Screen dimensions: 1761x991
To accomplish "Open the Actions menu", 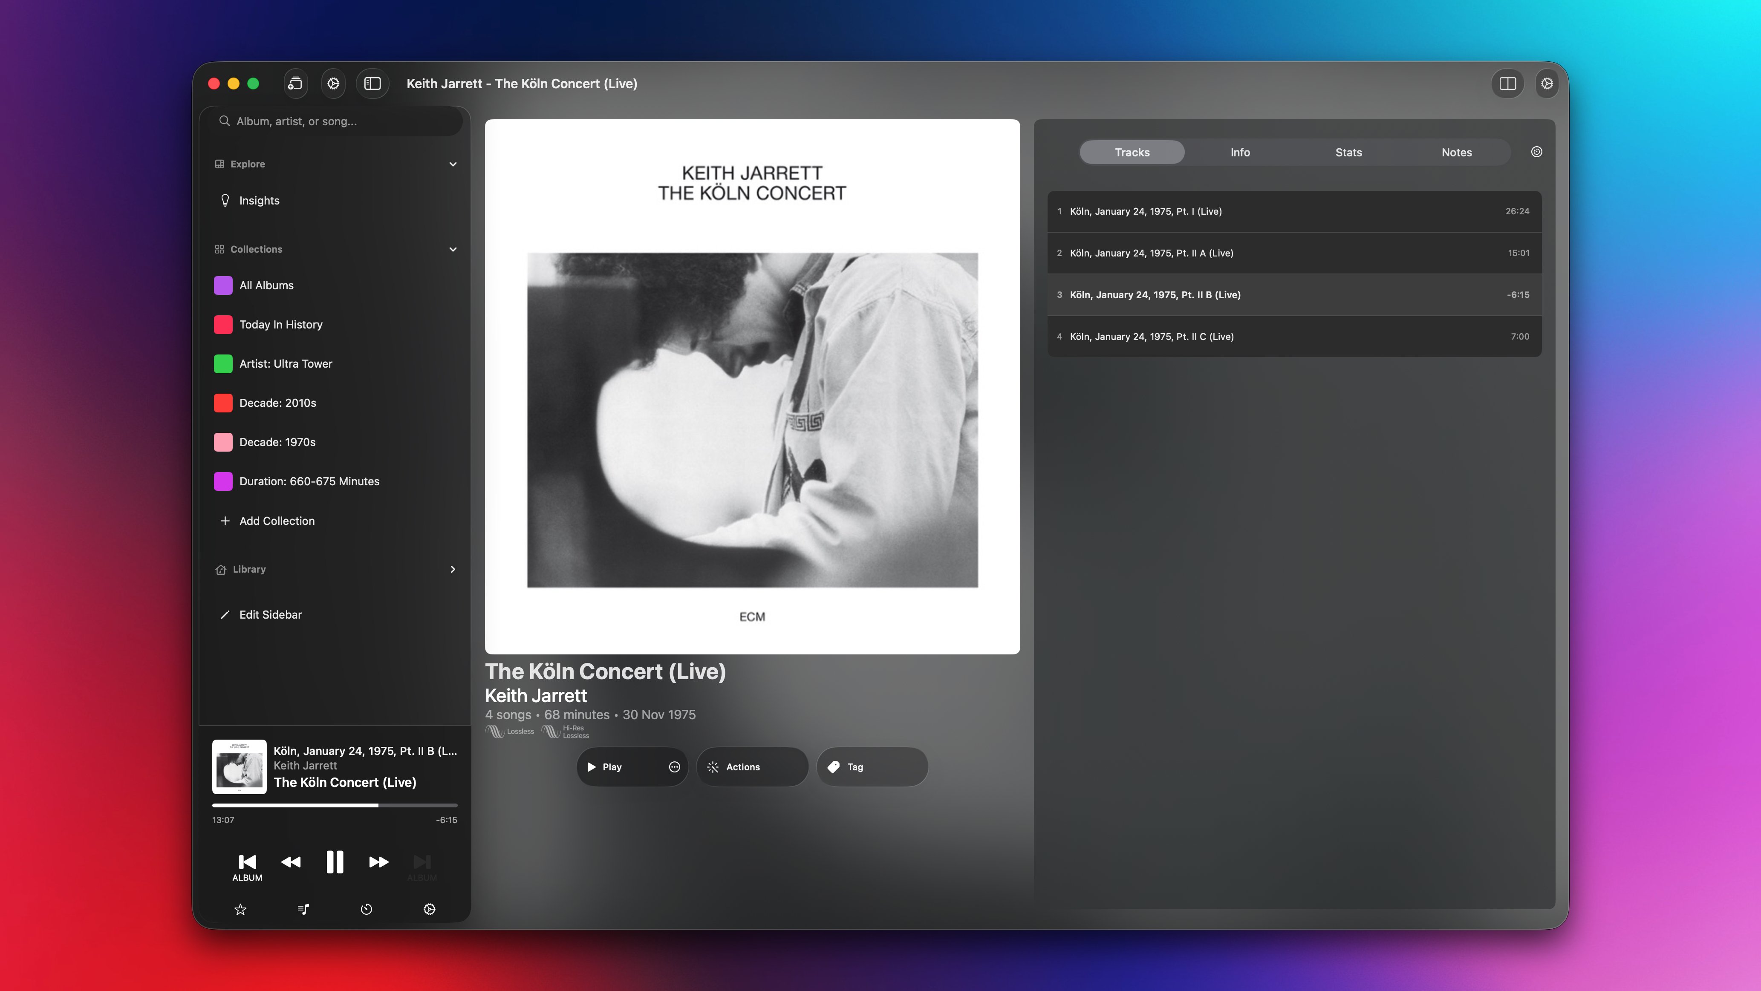I will (751, 766).
